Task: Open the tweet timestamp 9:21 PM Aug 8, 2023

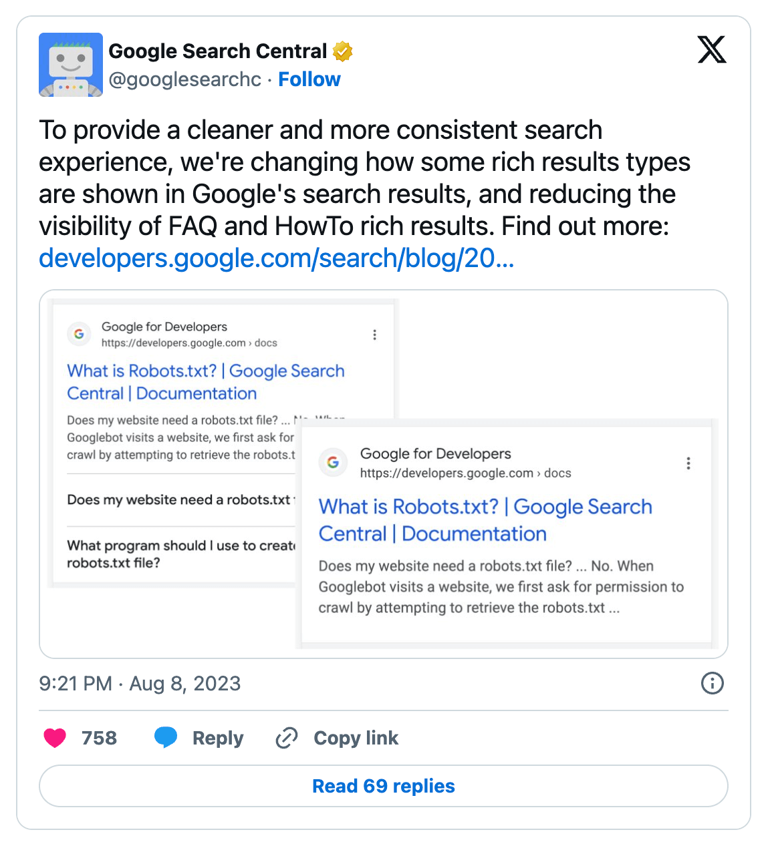Action: pos(140,683)
